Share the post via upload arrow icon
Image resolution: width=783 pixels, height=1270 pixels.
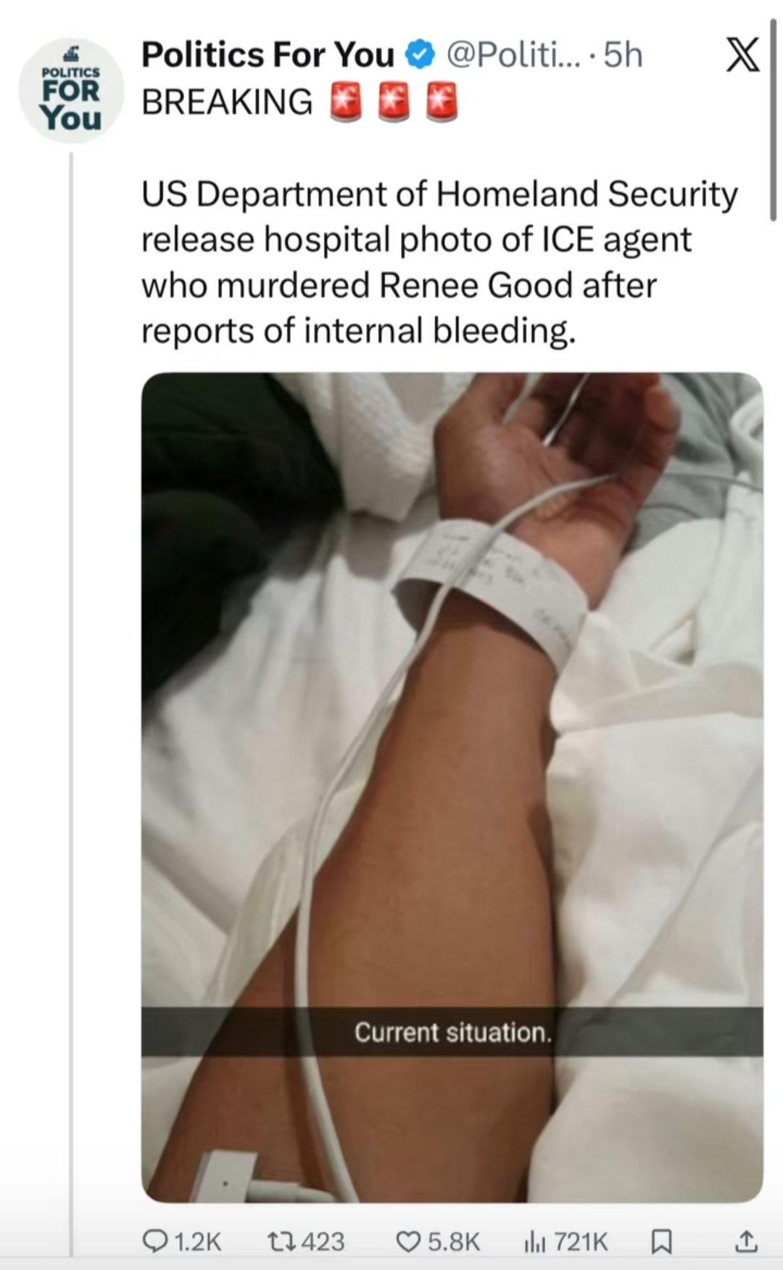pos(746,1242)
